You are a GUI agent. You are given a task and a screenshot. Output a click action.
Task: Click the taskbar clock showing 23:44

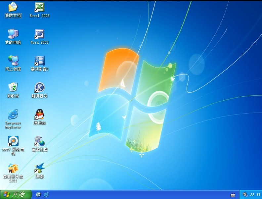[255, 195]
